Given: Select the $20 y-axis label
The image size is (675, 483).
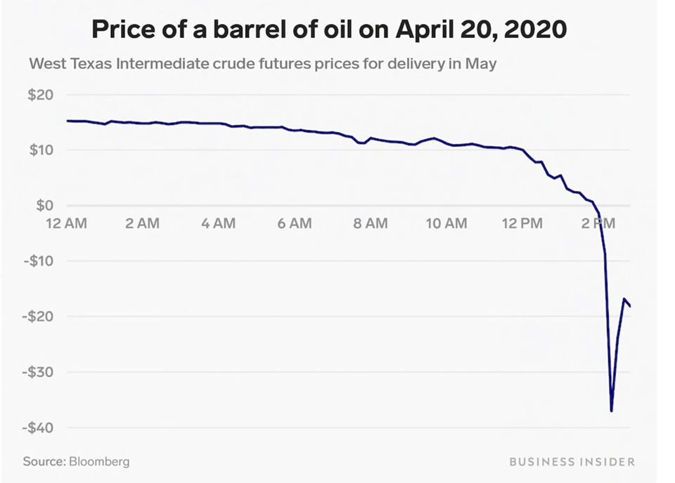Looking at the screenshot, I should [41, 95].
